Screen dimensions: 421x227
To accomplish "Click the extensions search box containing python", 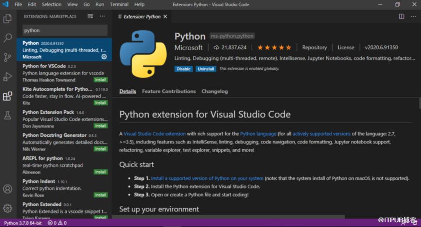I will [65, 30].
